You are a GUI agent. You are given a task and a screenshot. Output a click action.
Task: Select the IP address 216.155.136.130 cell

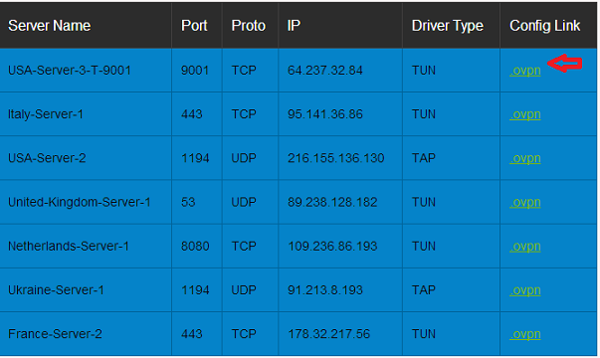point(340,158)
